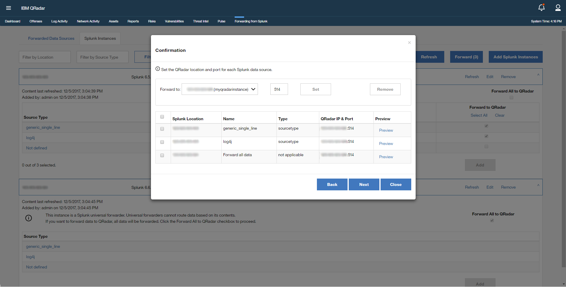
Task: Select the Splunk Instances tab
Action: (100, 39)
